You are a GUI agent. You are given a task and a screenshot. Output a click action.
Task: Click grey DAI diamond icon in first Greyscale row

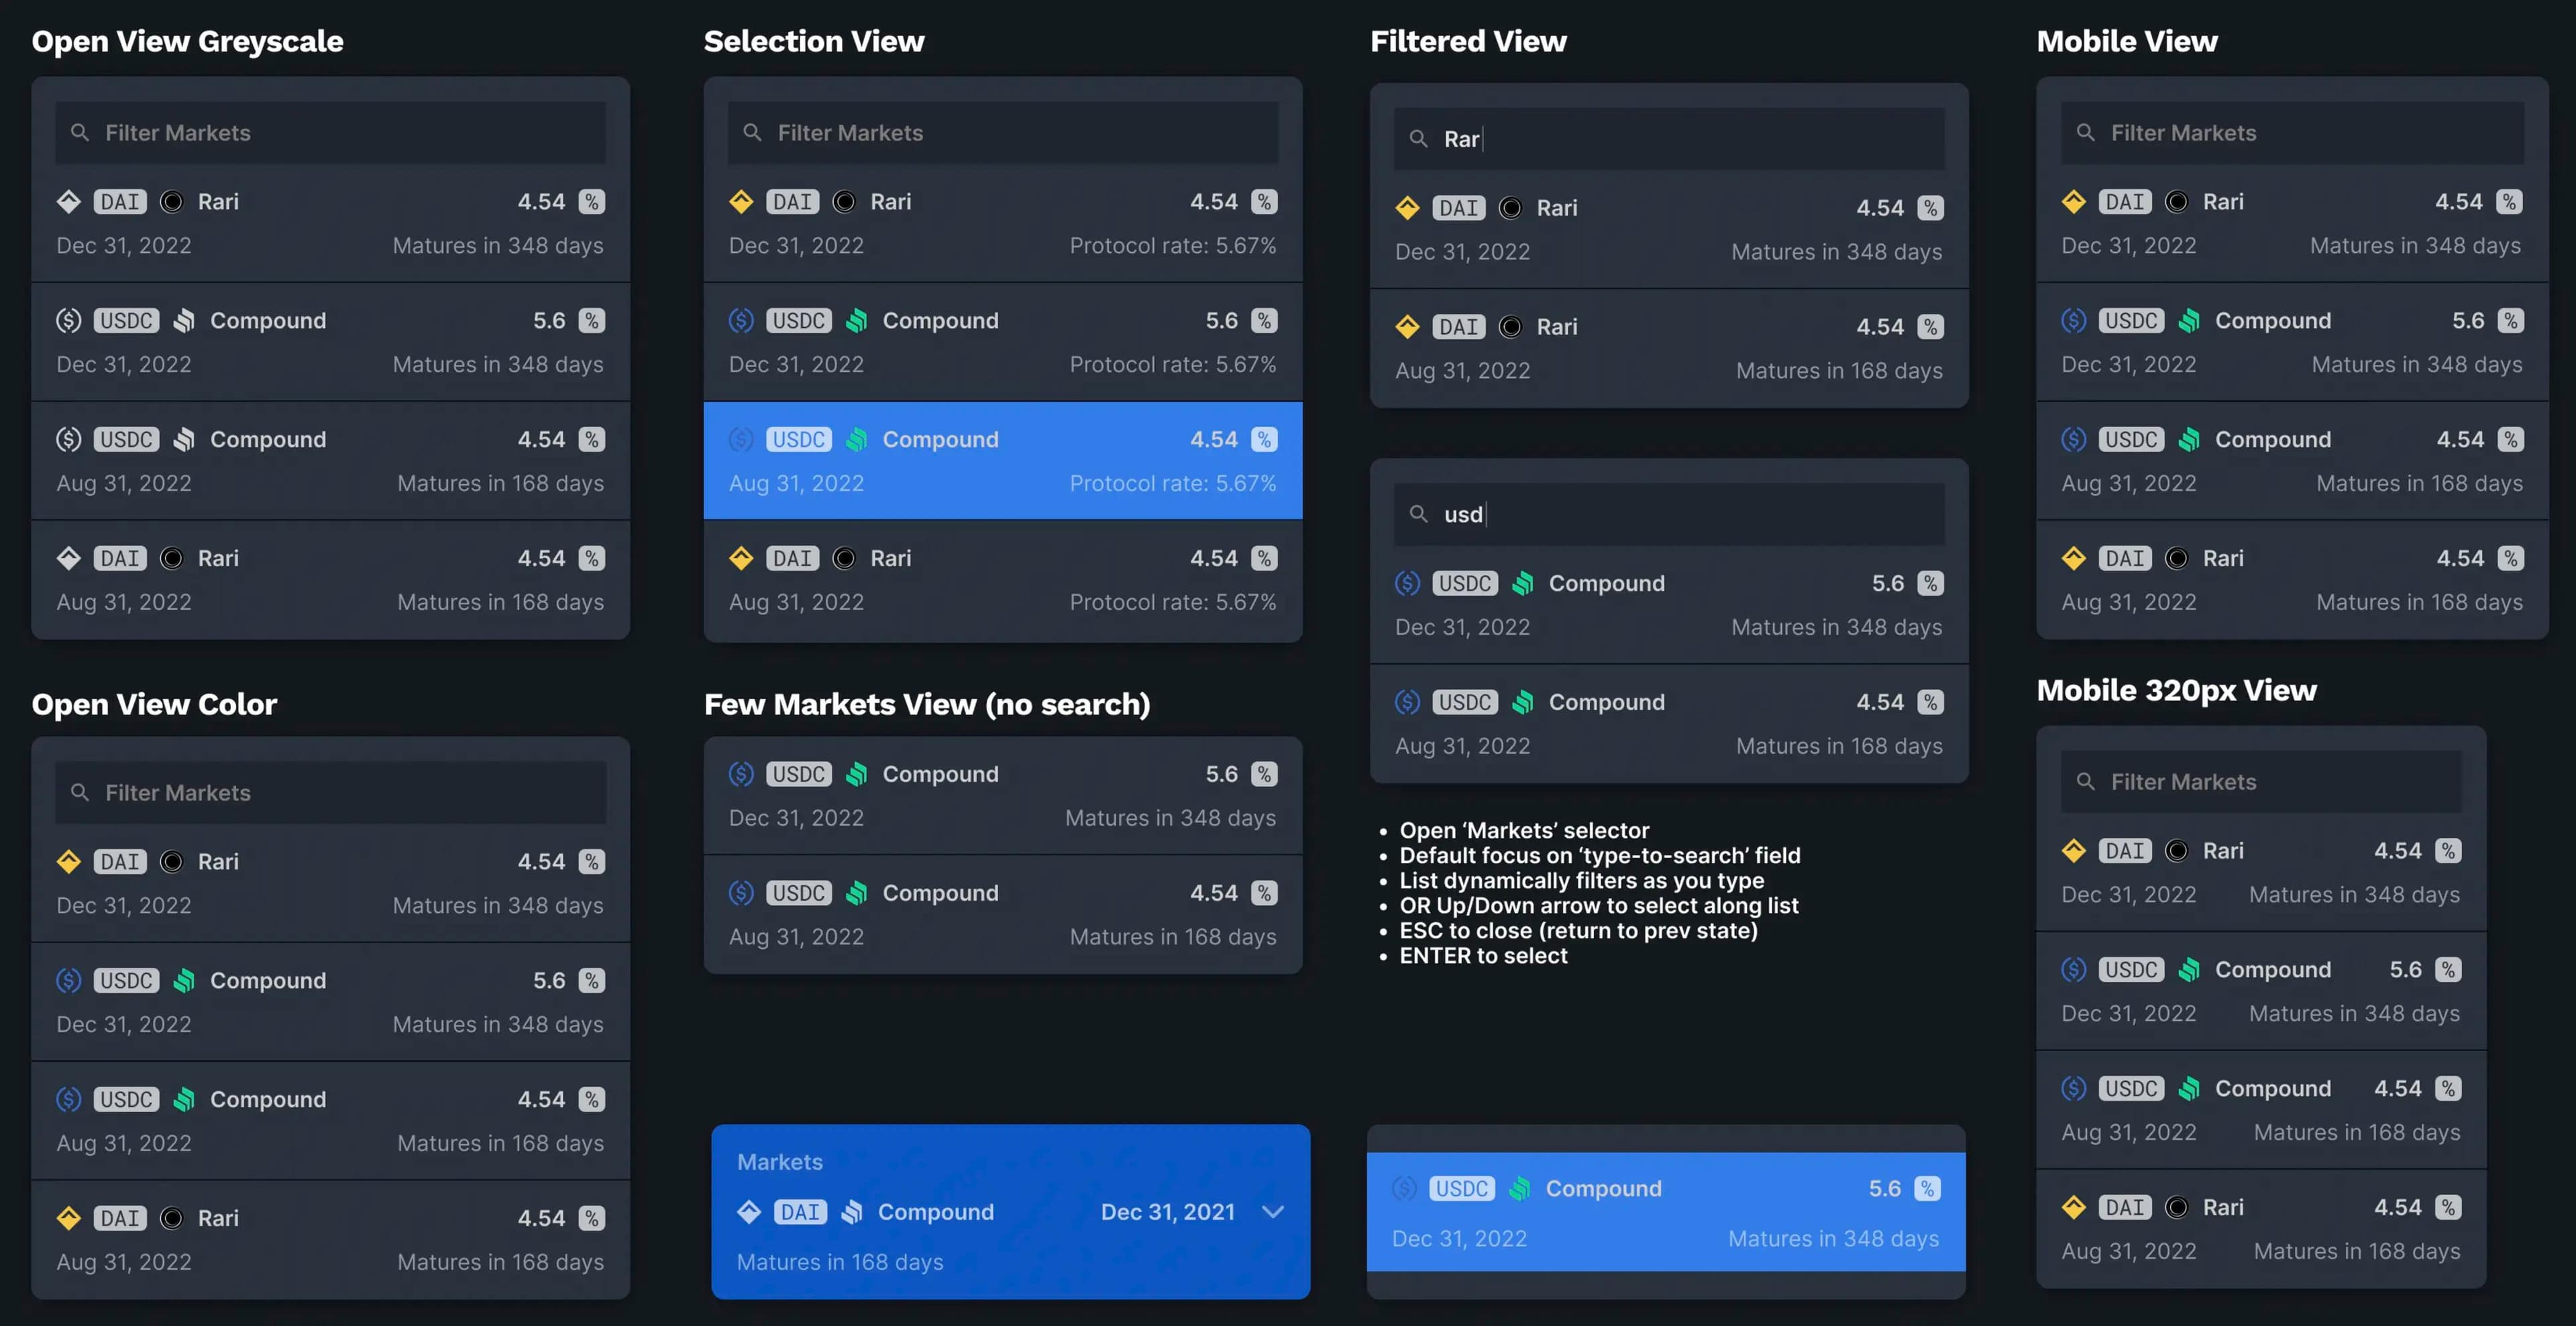coord(68,202)
